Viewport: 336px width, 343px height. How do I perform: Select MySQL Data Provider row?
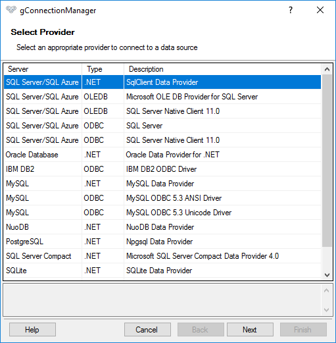(x=162, y=184)
